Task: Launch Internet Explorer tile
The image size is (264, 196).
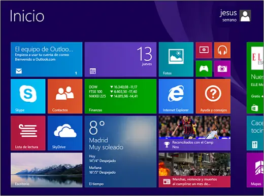Action: point(176,96)
